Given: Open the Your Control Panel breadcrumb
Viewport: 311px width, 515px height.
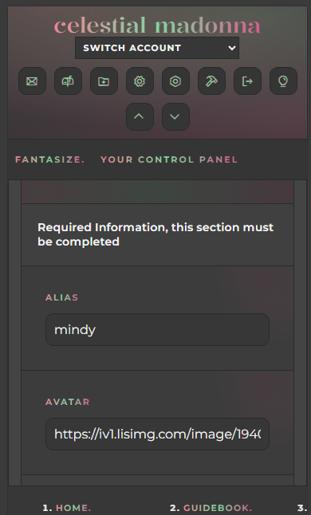Looking at the screenshot, I should tap(169, 159).
